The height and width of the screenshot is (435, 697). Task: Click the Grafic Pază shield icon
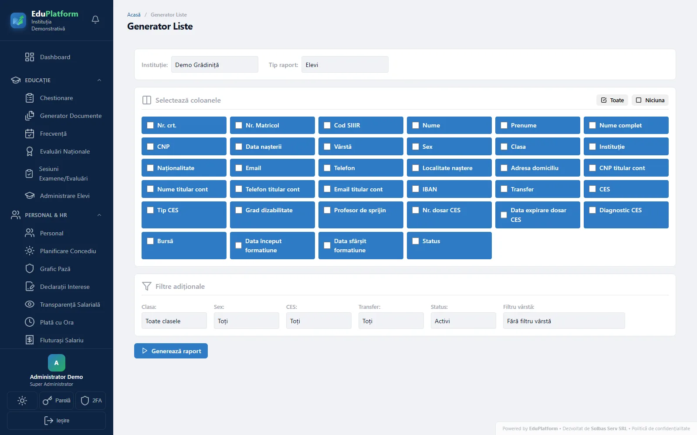tap(30, 269)
